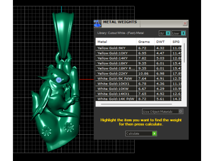214x161 pixels.
Task: Click the 6.67 grams value
Action: coord(142,89)
